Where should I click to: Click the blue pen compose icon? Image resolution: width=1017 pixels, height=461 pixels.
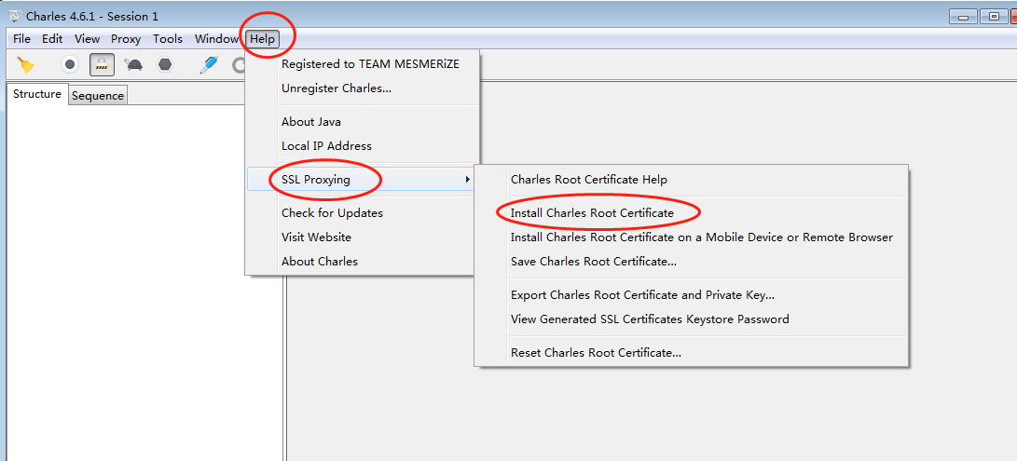coord(208,65)
